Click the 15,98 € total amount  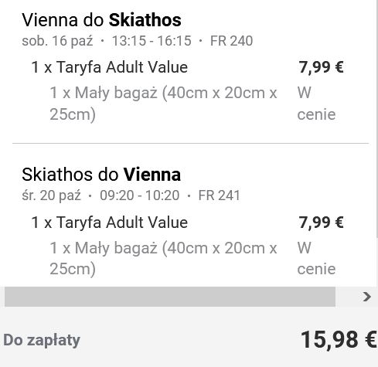coord(339,340)
